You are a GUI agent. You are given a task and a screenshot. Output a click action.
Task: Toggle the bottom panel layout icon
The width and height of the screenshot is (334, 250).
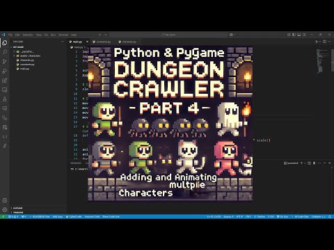tap(299, 35)
